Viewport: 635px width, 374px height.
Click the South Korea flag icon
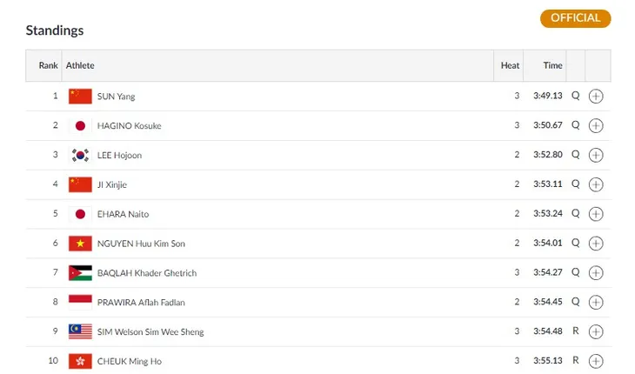tap(80, 155)
